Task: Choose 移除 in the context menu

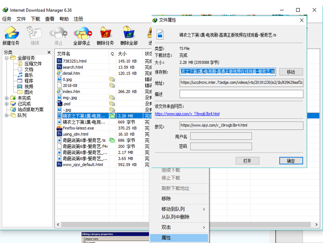Action: pyautogui.click(x=179, y=199)
